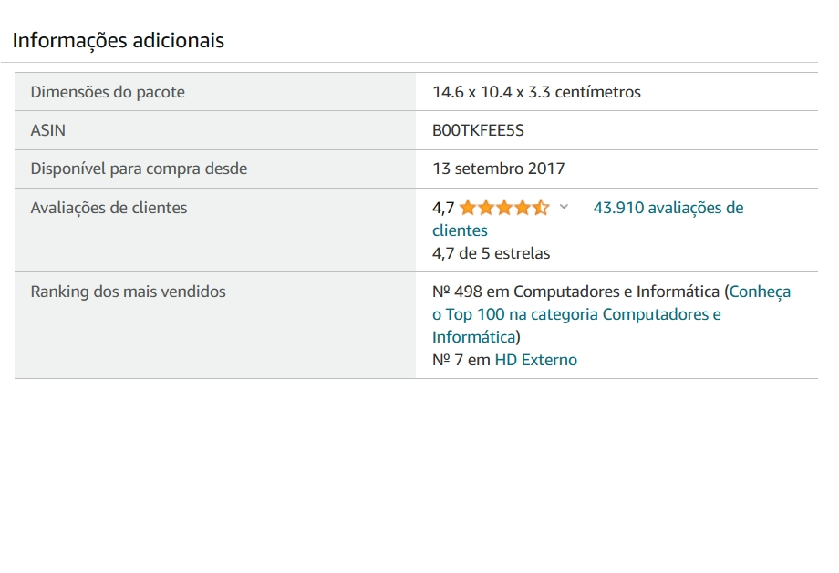Click the text 4,7 de 5 estrelas
This screenshot has width=839, height=573.
pyautogui.click(x=491, y=253)
